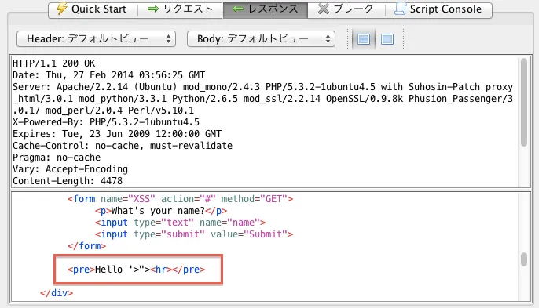Click the body pane vertical scrollbar thumb
The height and width of the screenshot is (308, 539).
pyautogui.click(x=524, y=259)
